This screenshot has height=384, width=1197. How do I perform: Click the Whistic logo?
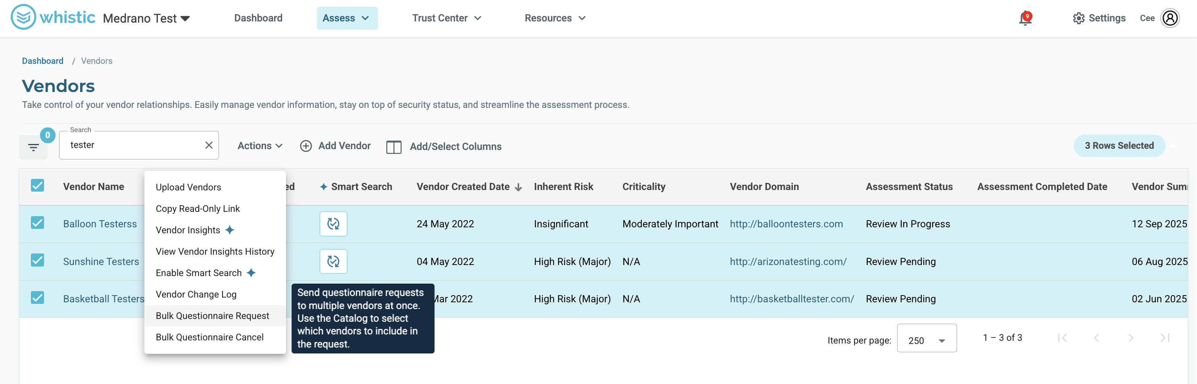[53, 17]
